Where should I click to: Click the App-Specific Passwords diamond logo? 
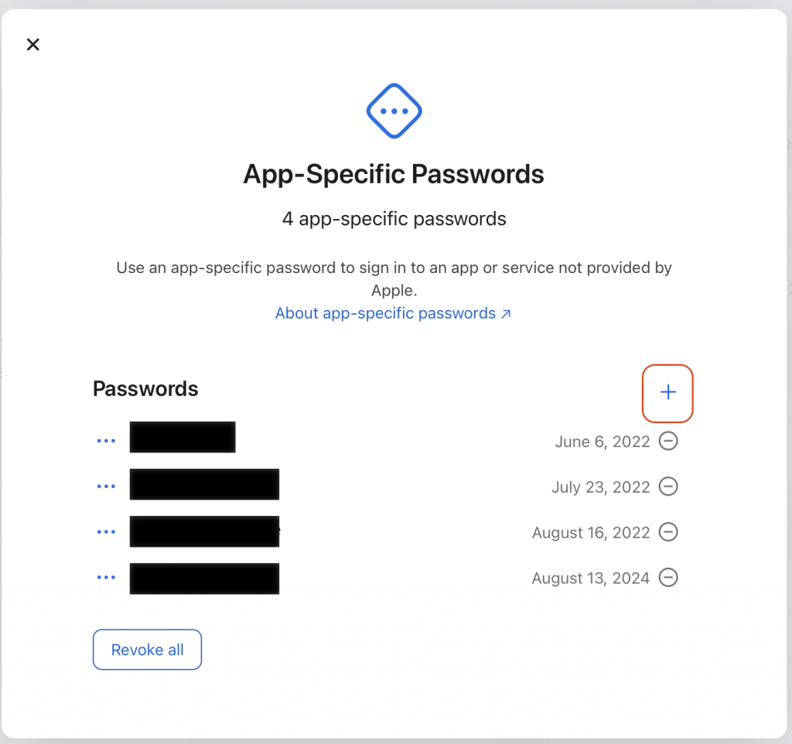pyautogui.click(x=394, y=111)
